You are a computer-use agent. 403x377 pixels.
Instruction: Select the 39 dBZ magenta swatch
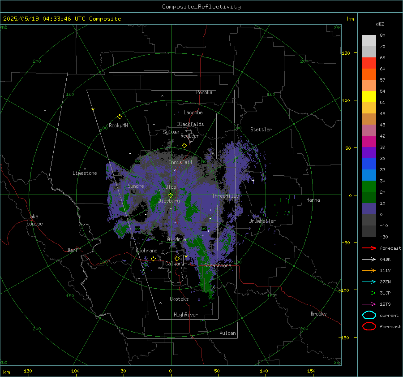tap(369, 141)
